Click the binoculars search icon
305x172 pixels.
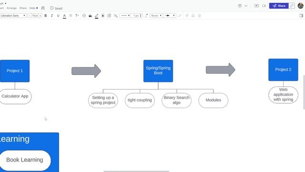(x=43, y=8)
